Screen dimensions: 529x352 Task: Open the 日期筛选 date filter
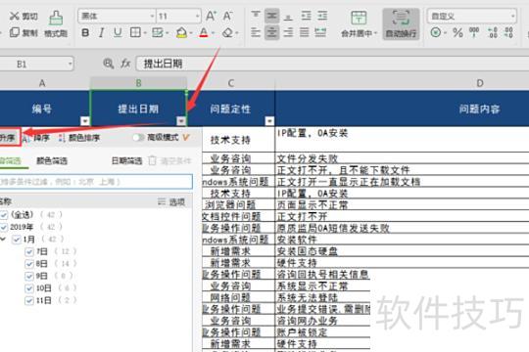126,160
